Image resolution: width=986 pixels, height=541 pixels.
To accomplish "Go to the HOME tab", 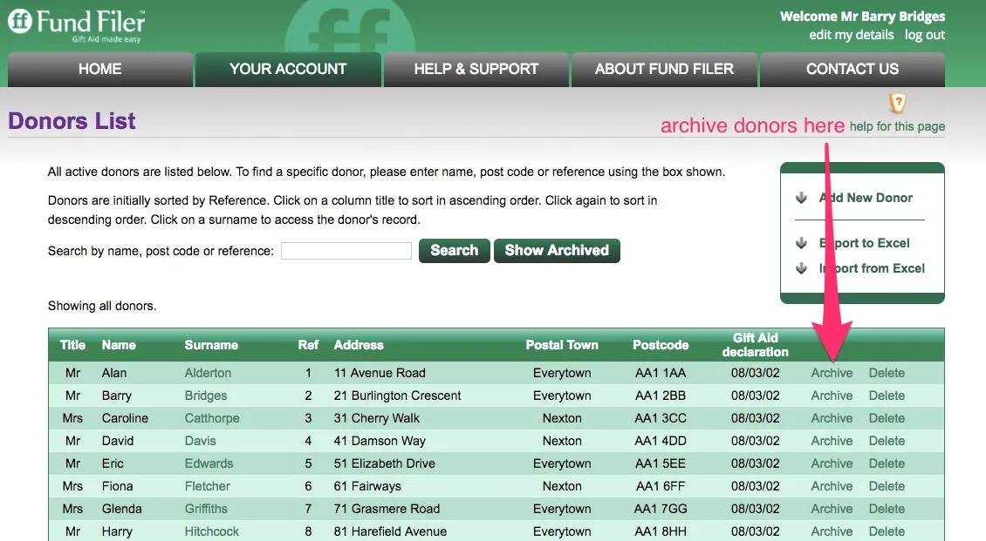I will coord(100,69).
